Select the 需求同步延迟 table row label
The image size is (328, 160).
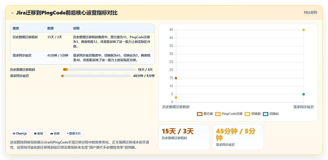(x=22, y=55)
